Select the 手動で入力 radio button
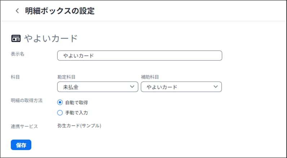 coord(60,113)
